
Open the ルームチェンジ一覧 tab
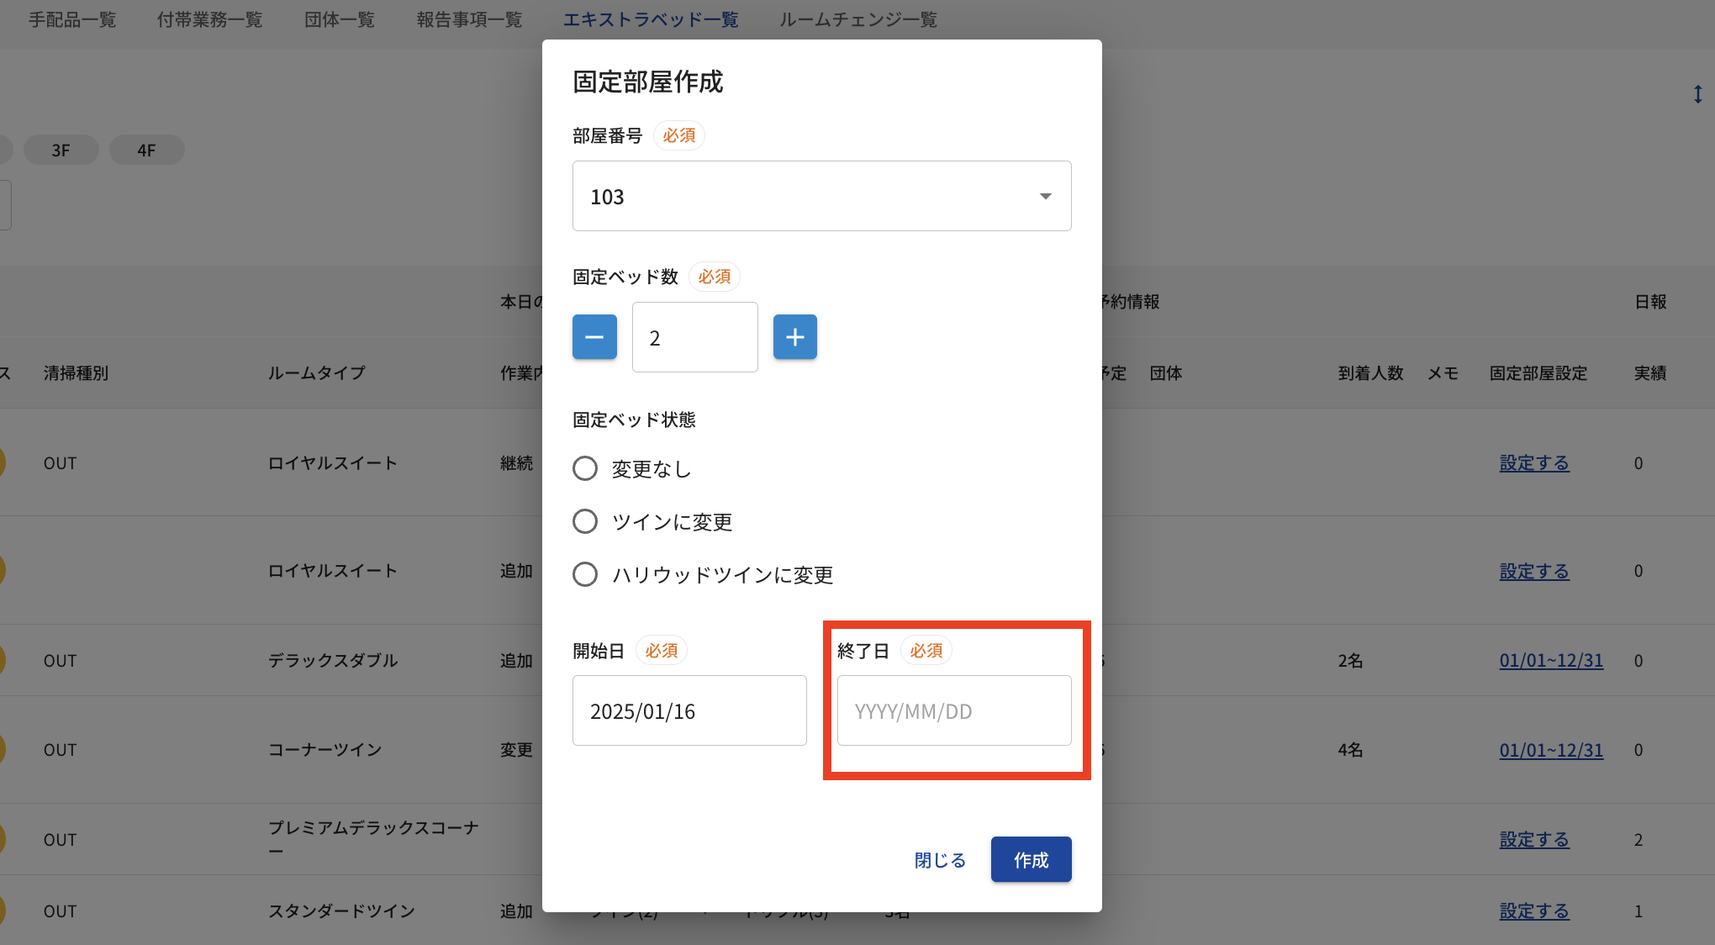[857, 19]
